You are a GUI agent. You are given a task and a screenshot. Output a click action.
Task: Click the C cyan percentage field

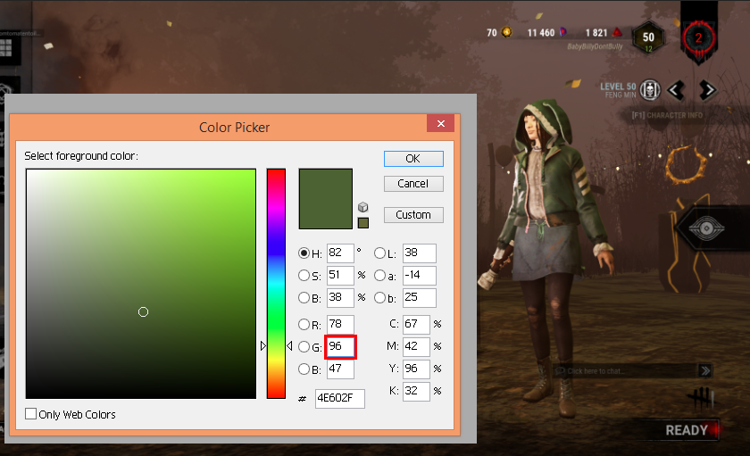[x=416, y=325]
